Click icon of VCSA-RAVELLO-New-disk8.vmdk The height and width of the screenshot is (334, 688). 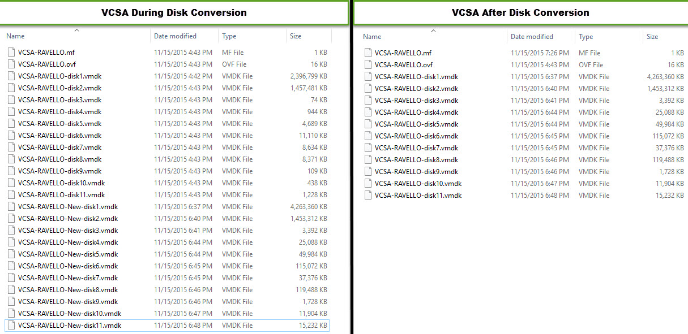(12, 290)
